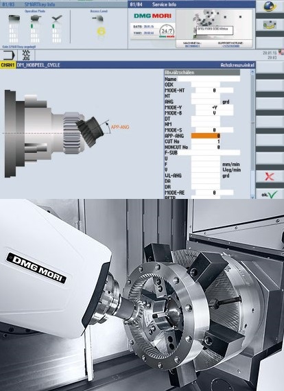Click the 24/7 service hotline icon
284x391 pixels.
167,32
